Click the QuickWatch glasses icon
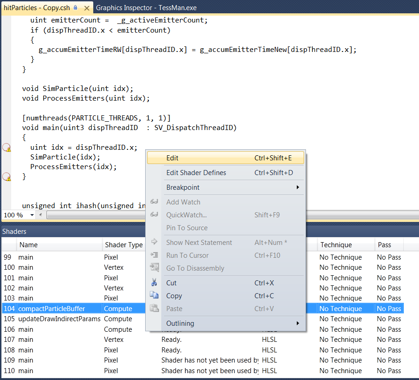419x380 pixels. 154,214
